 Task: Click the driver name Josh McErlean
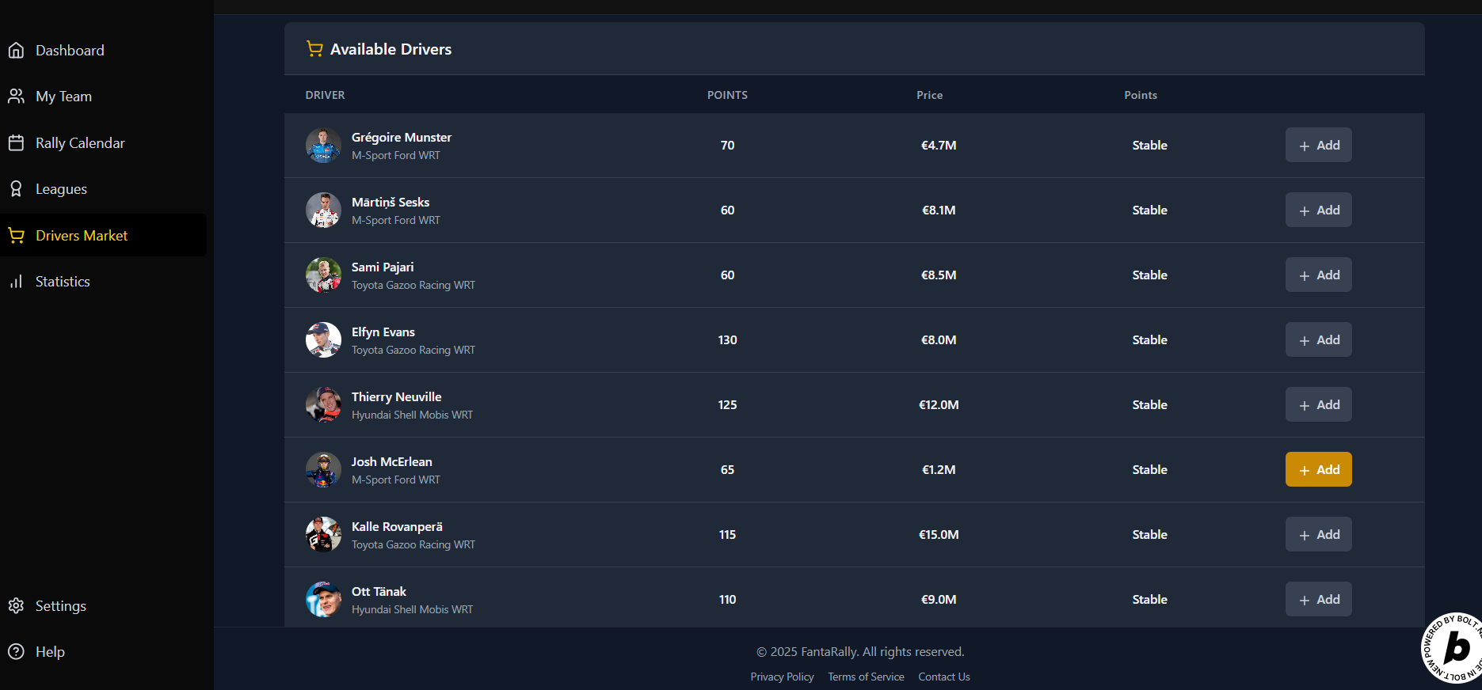coord(392,461)
